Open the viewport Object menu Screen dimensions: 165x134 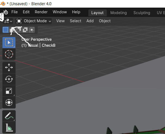(x=105, y=21)
